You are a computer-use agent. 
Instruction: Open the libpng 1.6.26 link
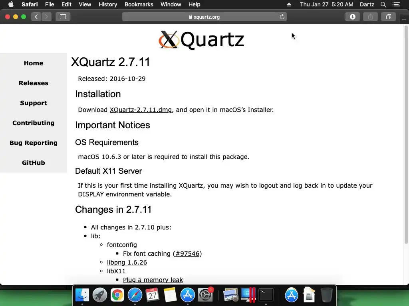pos(127,262)
